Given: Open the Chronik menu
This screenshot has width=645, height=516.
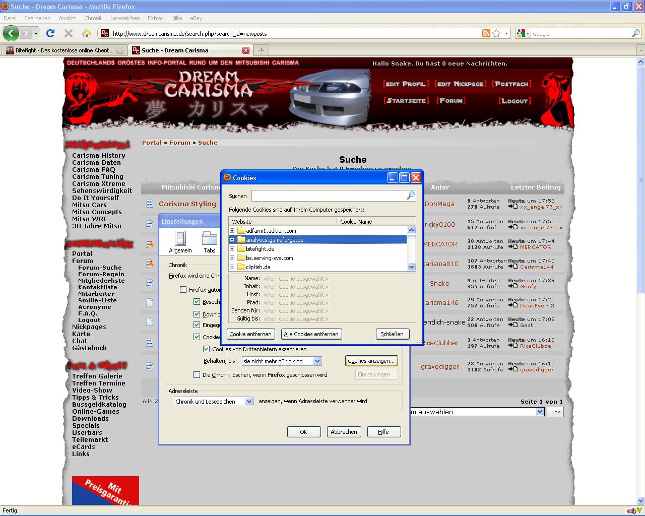Looking at the screenshot, I should tap(93, 18).
